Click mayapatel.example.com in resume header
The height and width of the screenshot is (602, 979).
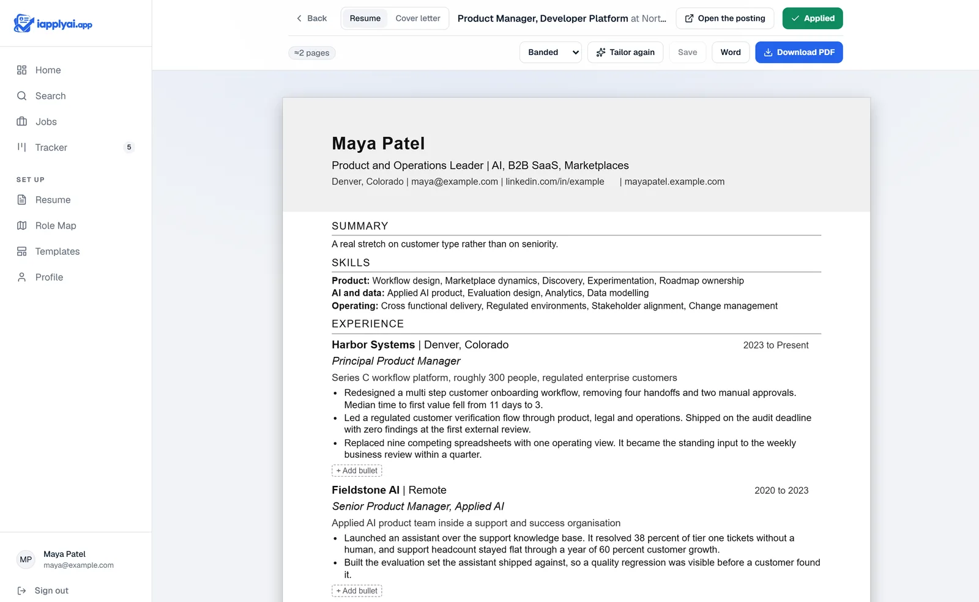[674, 182]
